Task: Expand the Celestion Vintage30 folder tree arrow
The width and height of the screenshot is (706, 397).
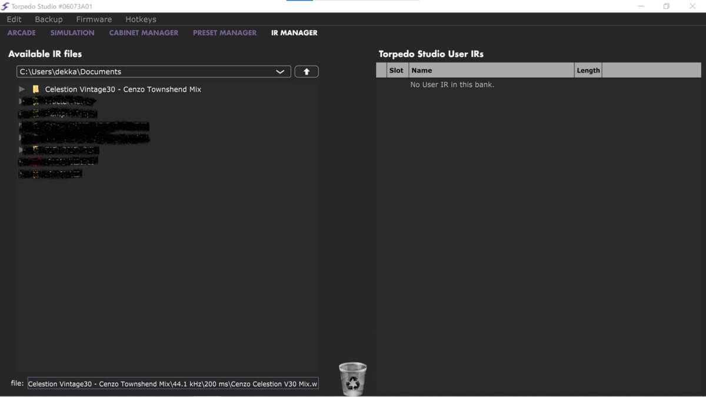Action: tap(22, 89)
